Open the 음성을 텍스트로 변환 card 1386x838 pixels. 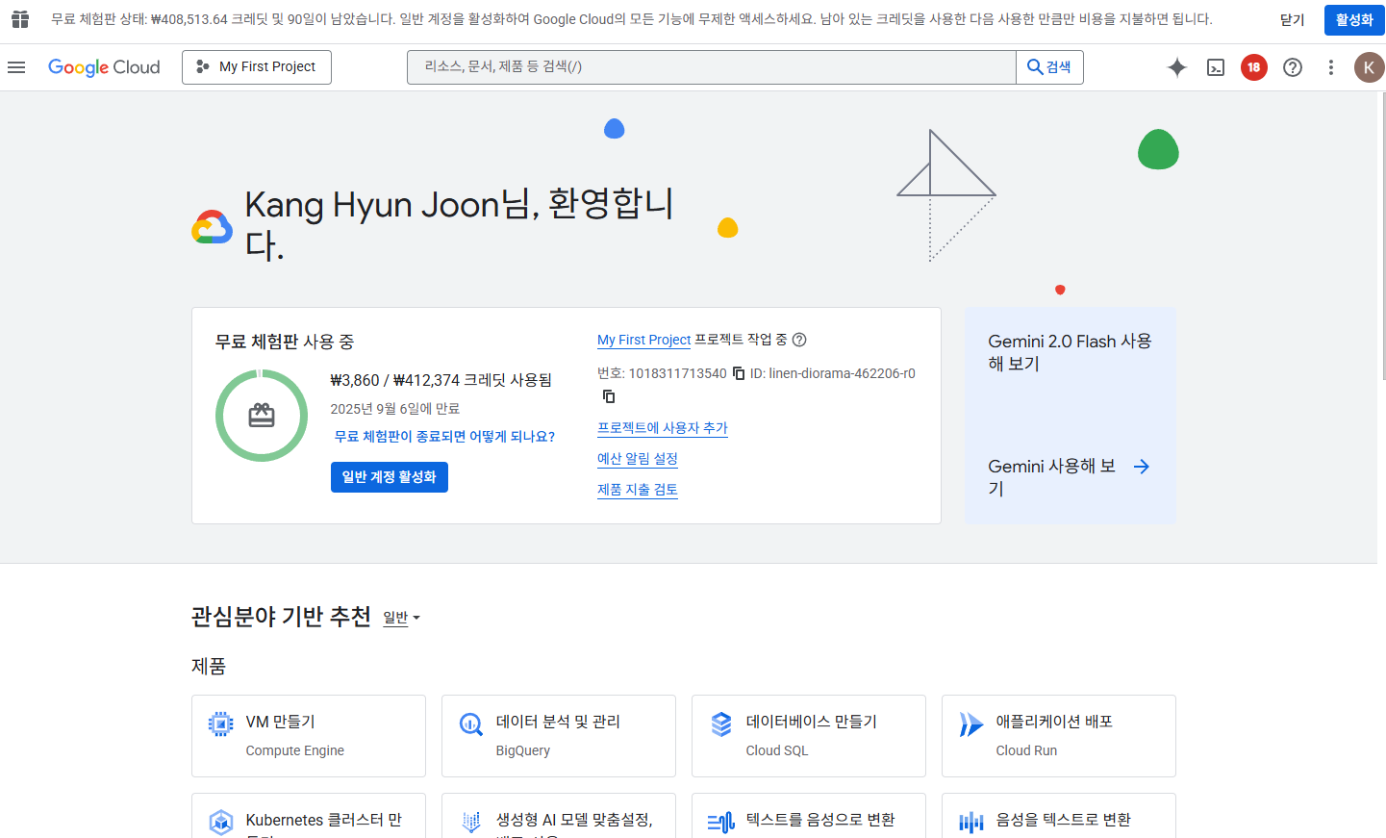pyautogui.click(x=1059, y=816)
